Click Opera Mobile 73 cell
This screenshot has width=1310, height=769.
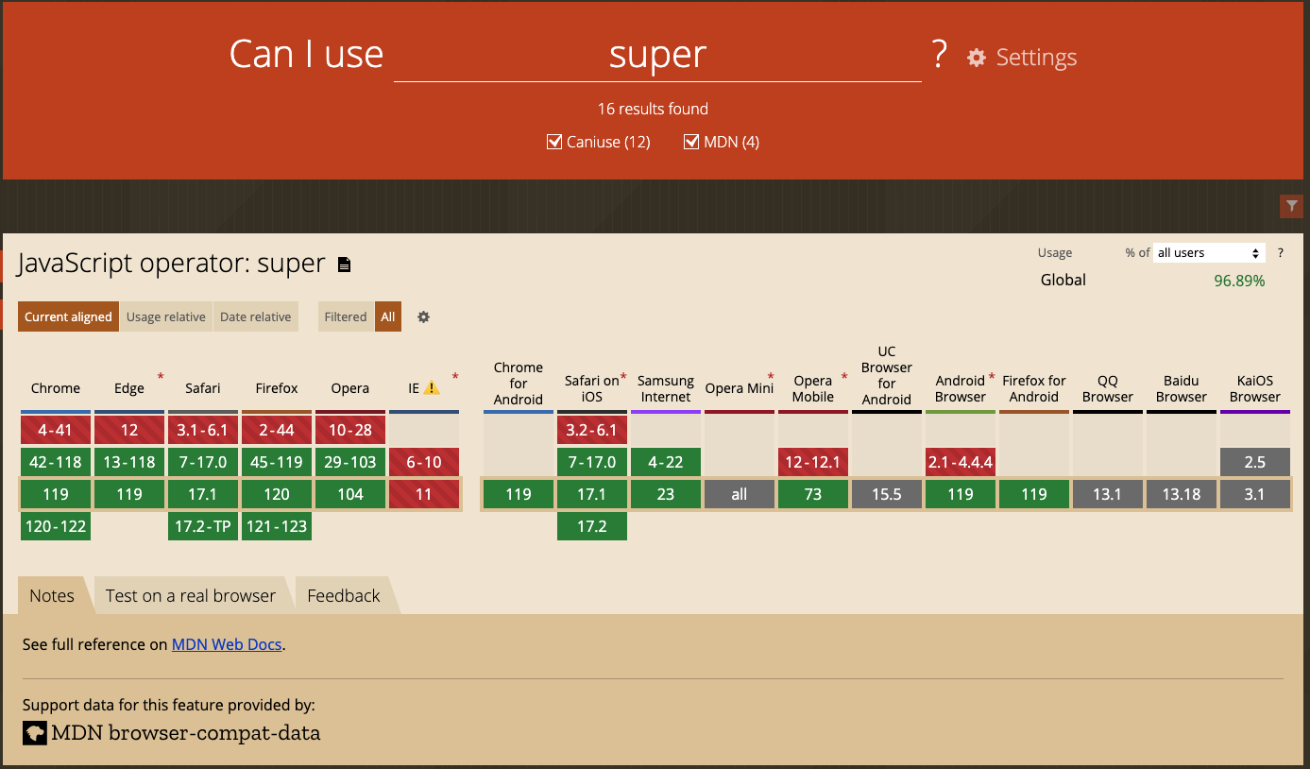click(x=813, y=494)
